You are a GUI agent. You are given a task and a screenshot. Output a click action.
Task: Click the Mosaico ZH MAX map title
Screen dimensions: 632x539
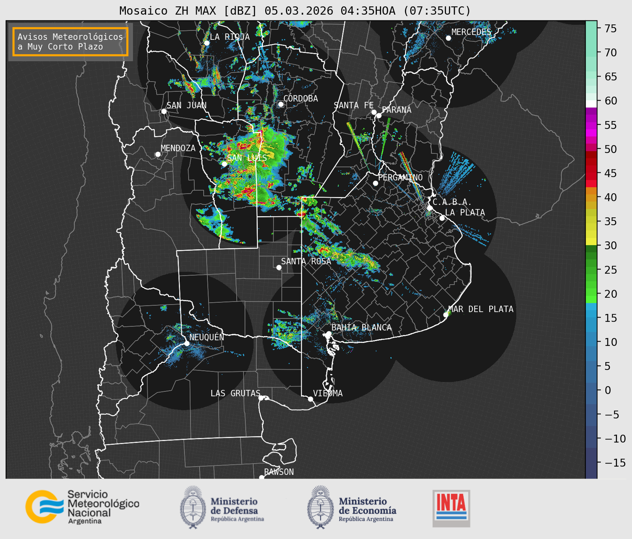coord(294,11)
